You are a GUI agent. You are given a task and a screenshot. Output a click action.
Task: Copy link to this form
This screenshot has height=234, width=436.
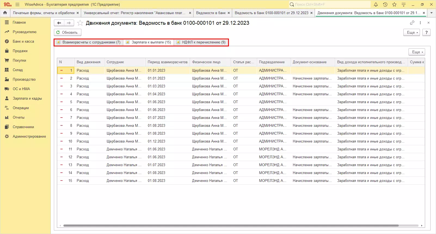[x=412, y=23]
